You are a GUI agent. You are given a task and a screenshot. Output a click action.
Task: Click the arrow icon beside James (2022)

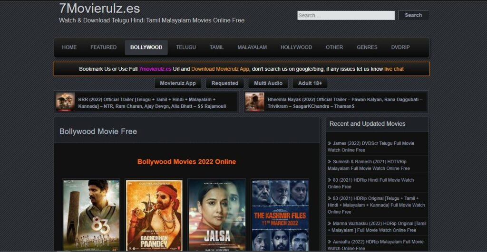pos(330,143)
